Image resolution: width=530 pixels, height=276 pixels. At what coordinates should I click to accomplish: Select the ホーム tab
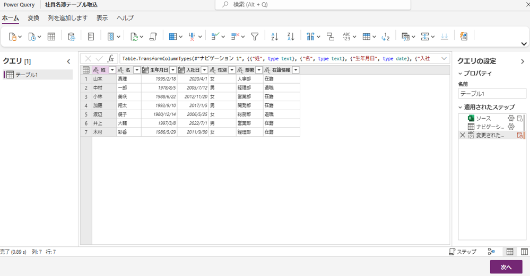click(x=11, y=18)
